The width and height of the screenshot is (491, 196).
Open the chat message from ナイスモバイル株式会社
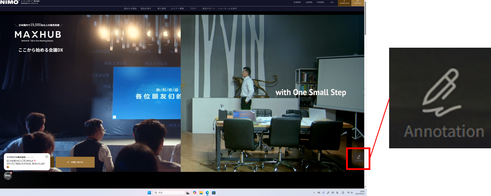click(27, 162)
